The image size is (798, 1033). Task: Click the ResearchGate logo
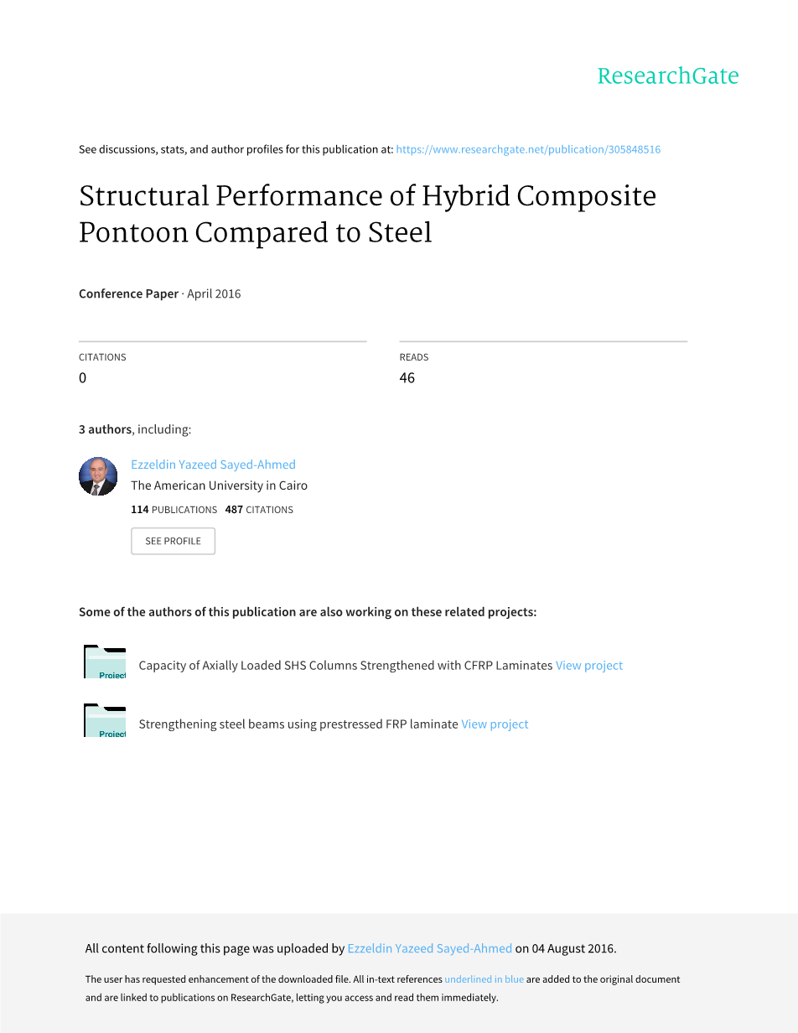[x=667, y=76]
